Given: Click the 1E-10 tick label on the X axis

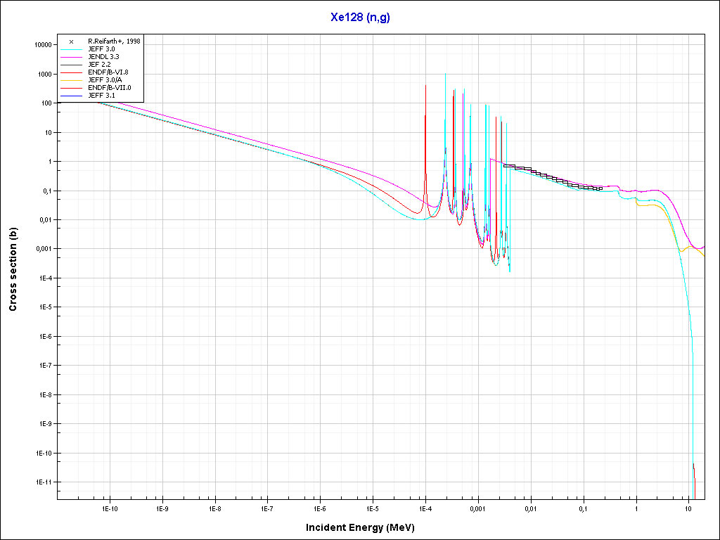Looking at the screenshot, I should (x=109, y=508).
